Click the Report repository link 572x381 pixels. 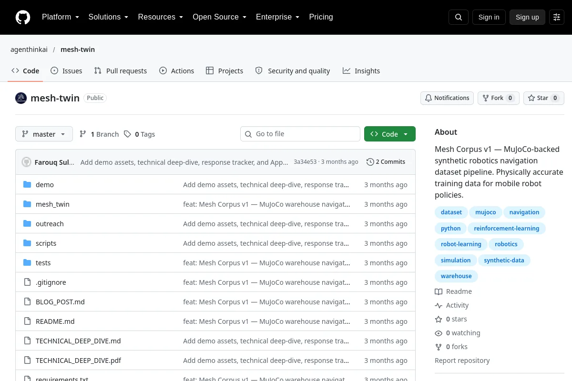[x=462, y=361]
